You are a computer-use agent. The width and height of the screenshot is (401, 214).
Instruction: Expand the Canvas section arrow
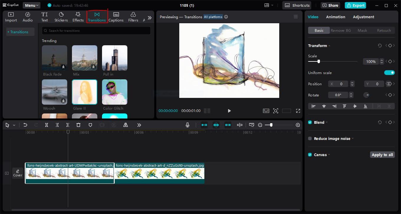[329, 155]
